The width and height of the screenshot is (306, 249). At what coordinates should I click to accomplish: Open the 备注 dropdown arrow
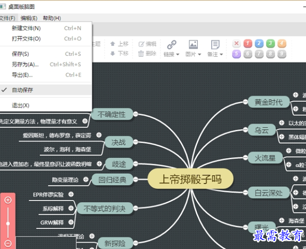click(x=221, y=54)
